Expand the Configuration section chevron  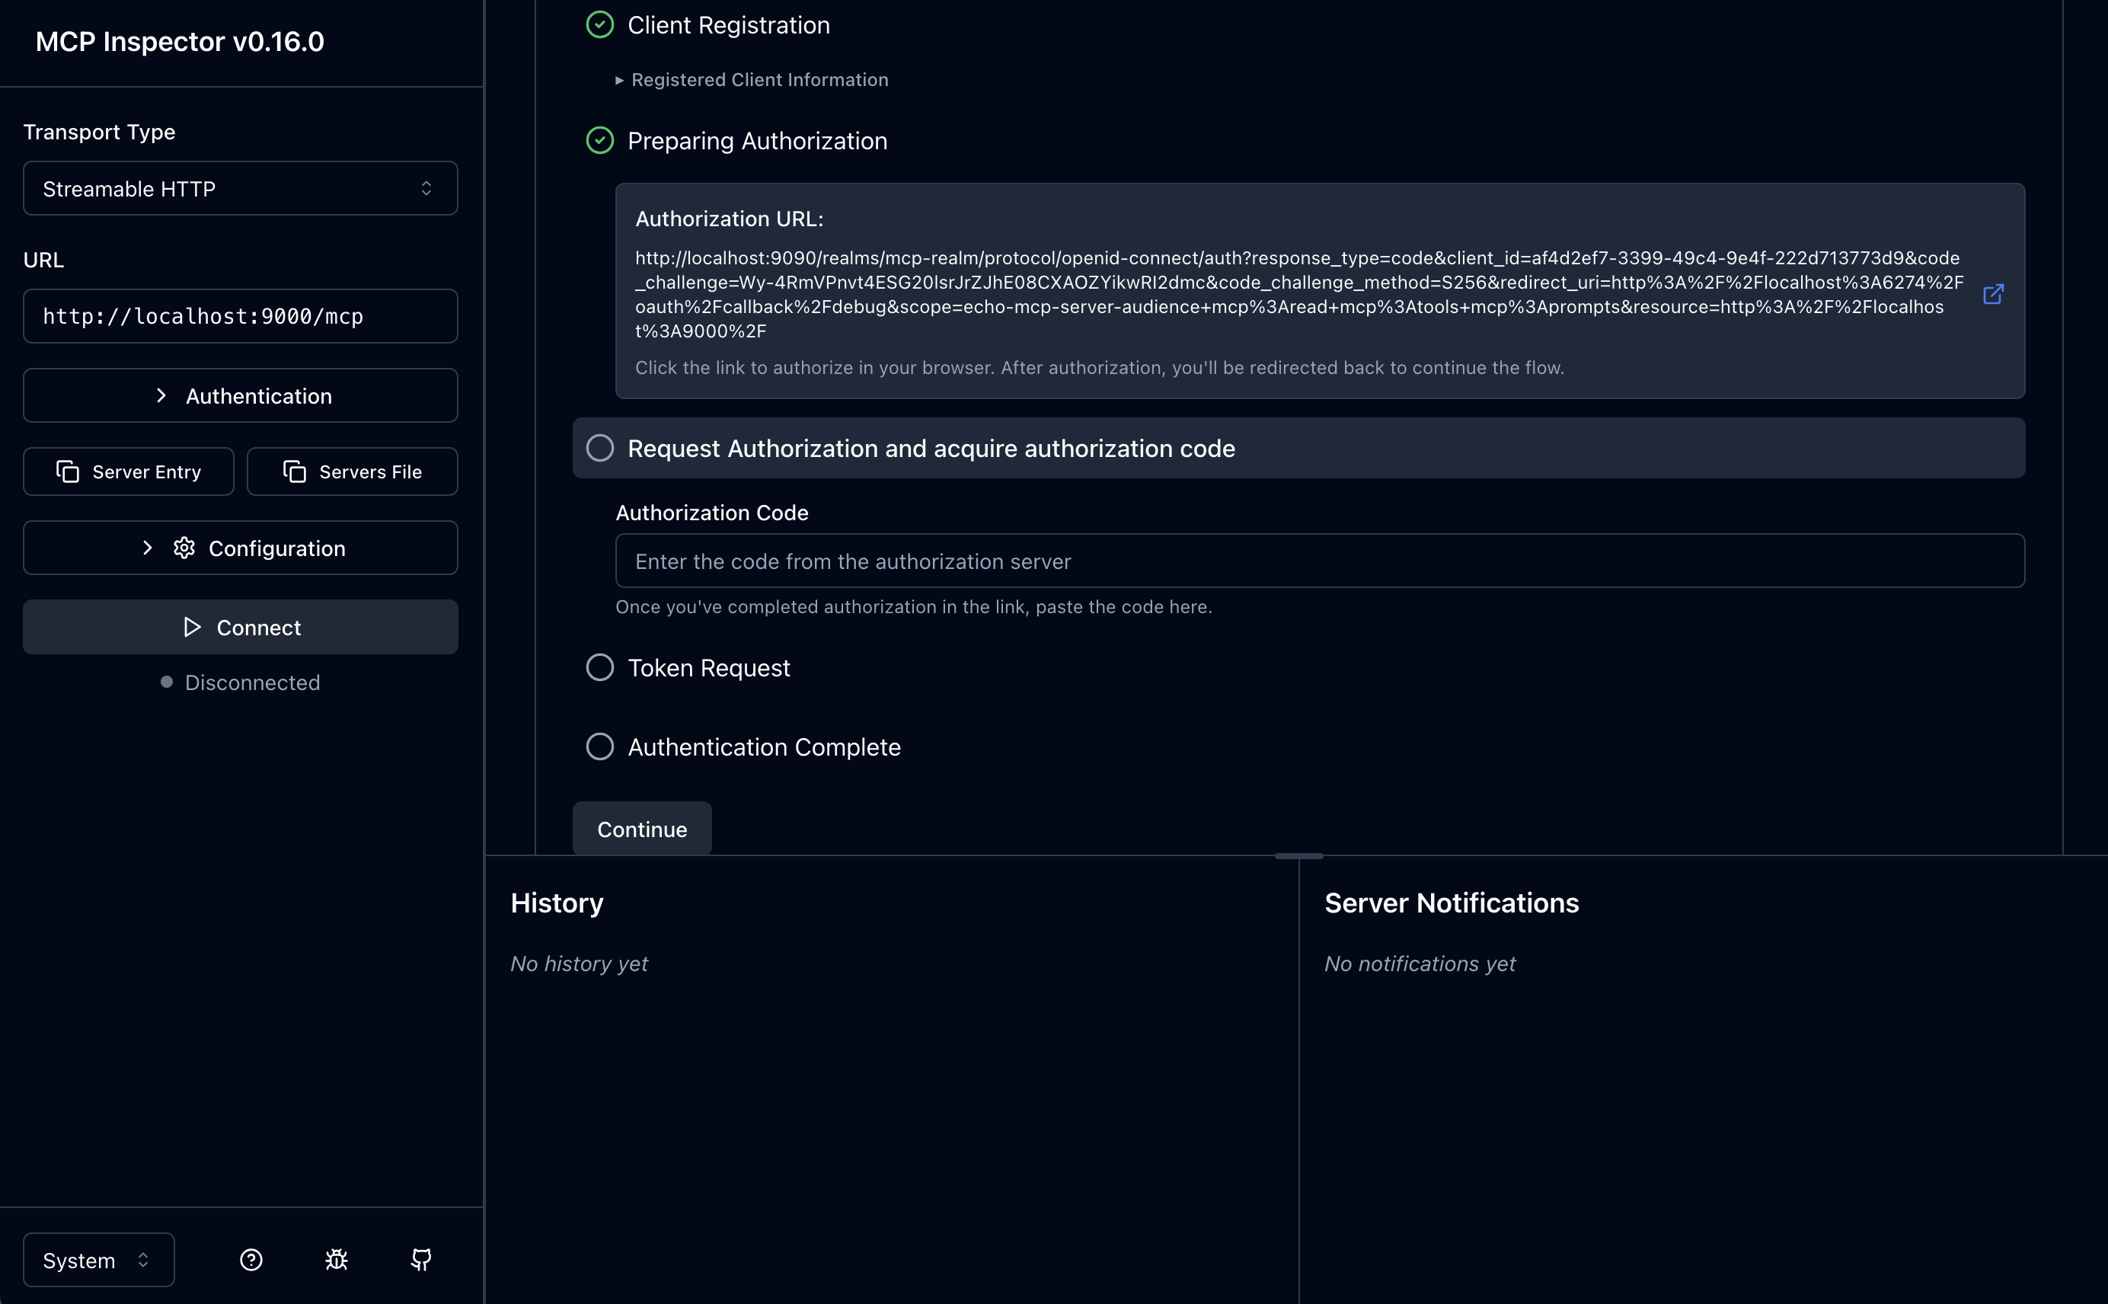(x=148, y=548)
